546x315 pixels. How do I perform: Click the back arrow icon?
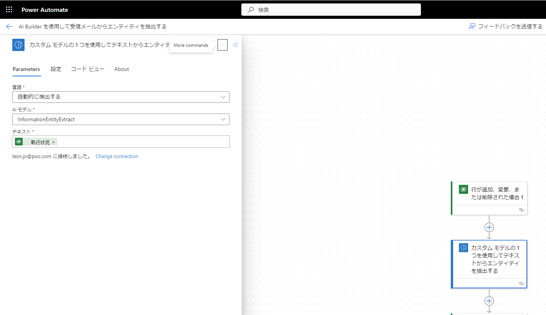9,26
